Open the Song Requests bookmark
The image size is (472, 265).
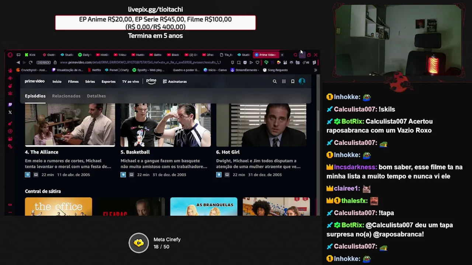pyautogui.click(x=275, y=70)
